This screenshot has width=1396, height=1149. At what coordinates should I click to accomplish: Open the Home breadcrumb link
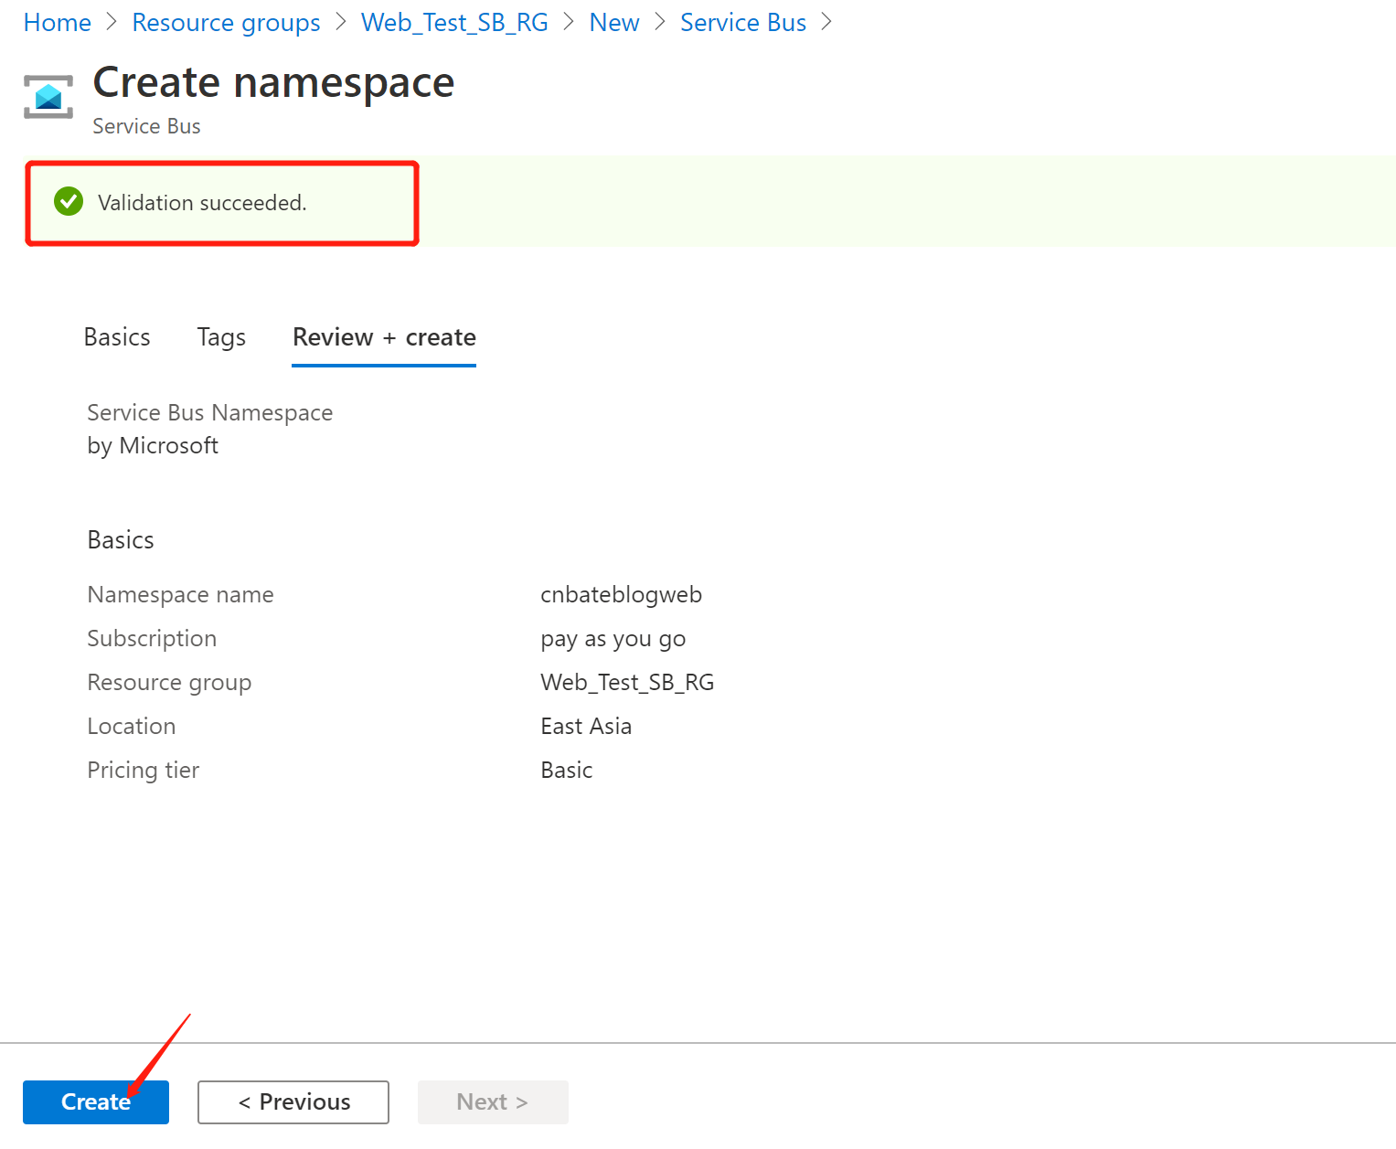58,23
